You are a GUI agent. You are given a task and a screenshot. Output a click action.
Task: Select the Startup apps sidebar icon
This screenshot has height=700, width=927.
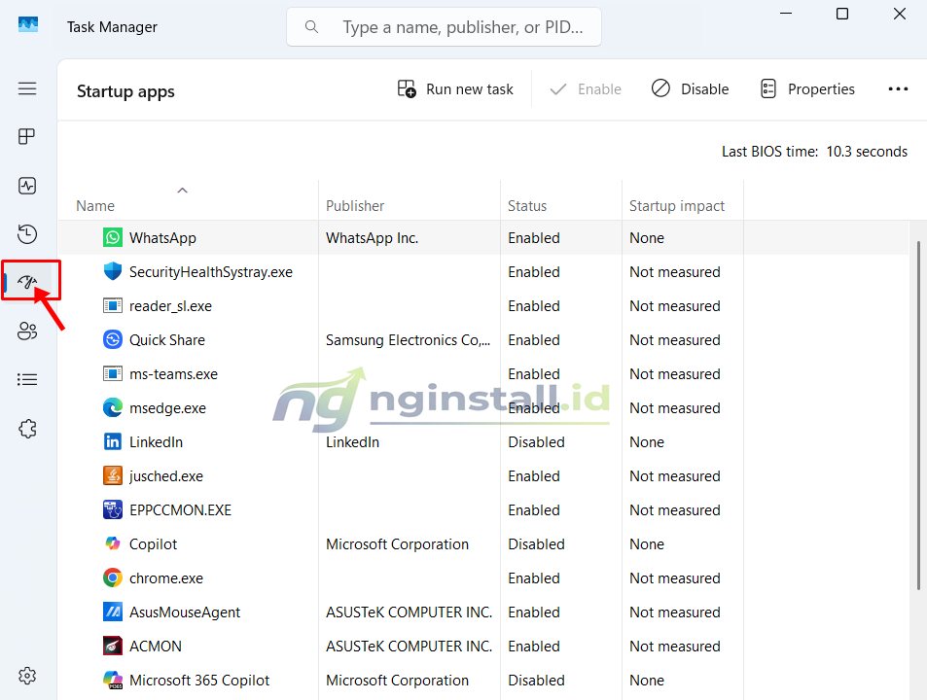(x=27, y=282)
